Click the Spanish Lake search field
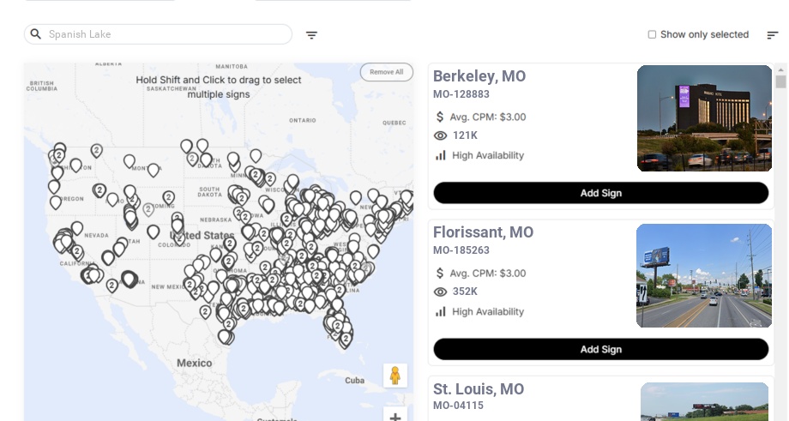The height and width of the screenshot is (421, 789). coord(163,34)
